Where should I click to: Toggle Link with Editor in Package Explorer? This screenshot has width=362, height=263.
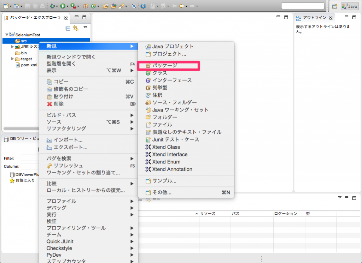click(75, 28)
